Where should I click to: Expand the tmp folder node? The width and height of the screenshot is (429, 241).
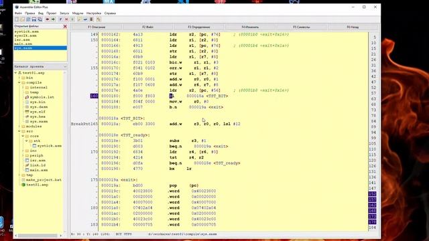tap(19, 175)
